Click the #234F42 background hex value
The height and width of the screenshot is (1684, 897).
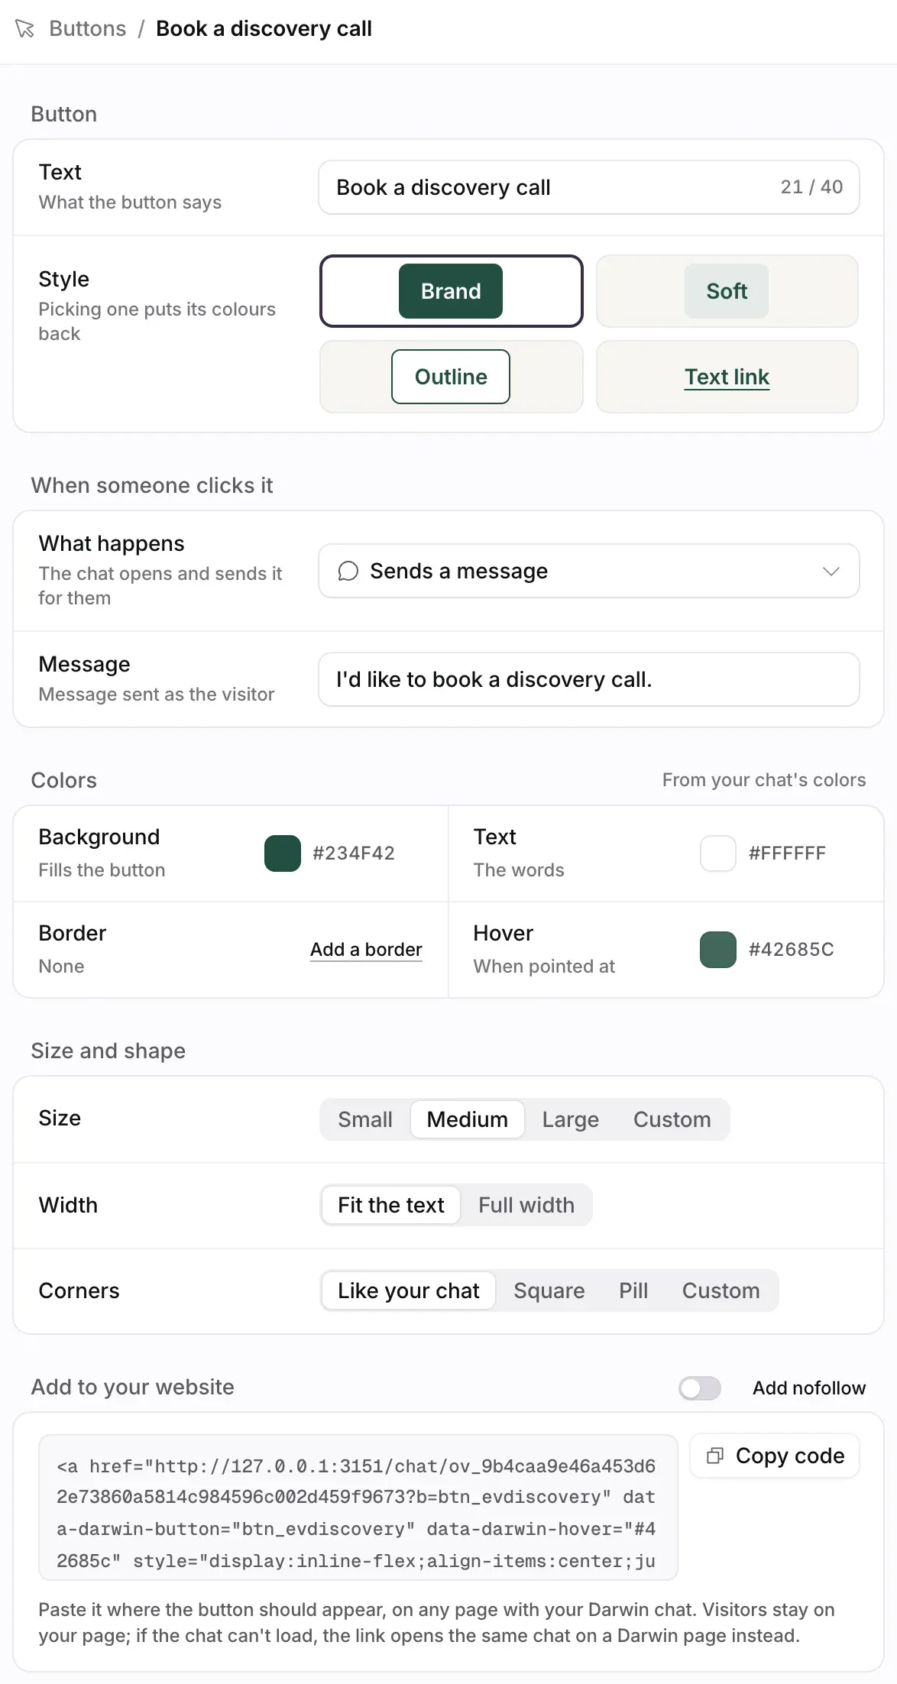pos(354,853)
